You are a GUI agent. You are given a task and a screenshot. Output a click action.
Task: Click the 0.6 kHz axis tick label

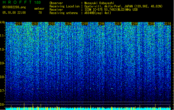coord(2,105)
